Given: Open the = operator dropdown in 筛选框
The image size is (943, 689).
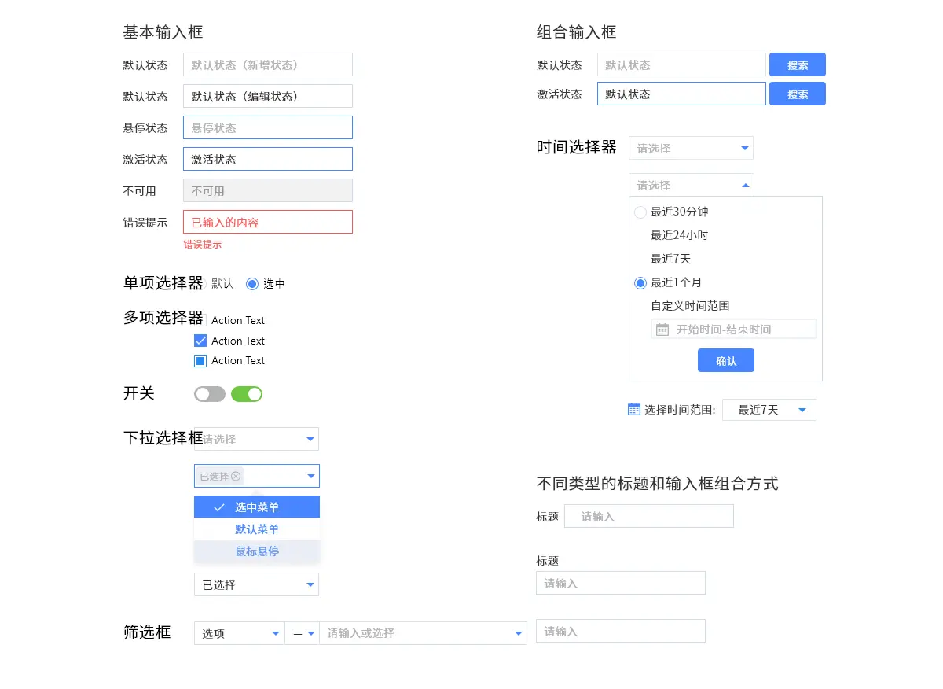Looking at the screenshot, I should coord(303,633).
